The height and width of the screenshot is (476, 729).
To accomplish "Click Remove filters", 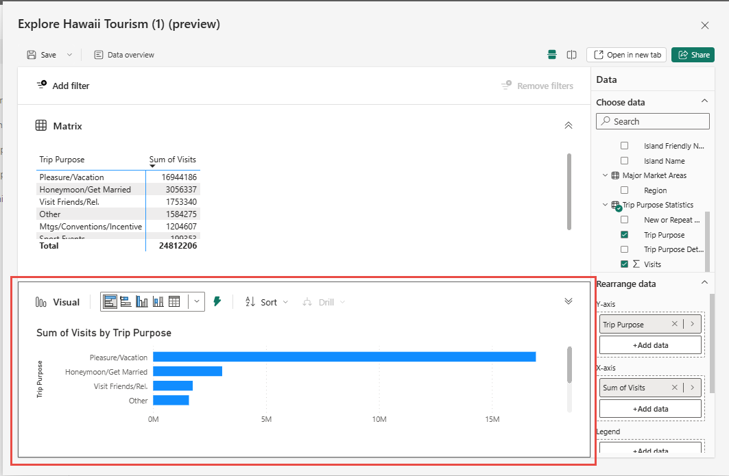I will [x=537, y=86].
